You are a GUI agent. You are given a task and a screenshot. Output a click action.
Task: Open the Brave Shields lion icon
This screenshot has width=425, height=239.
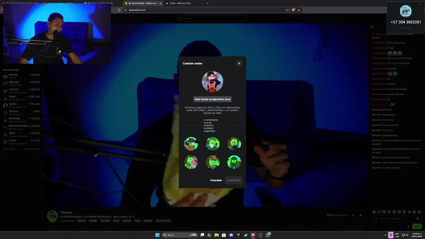(x=294, y=10)
